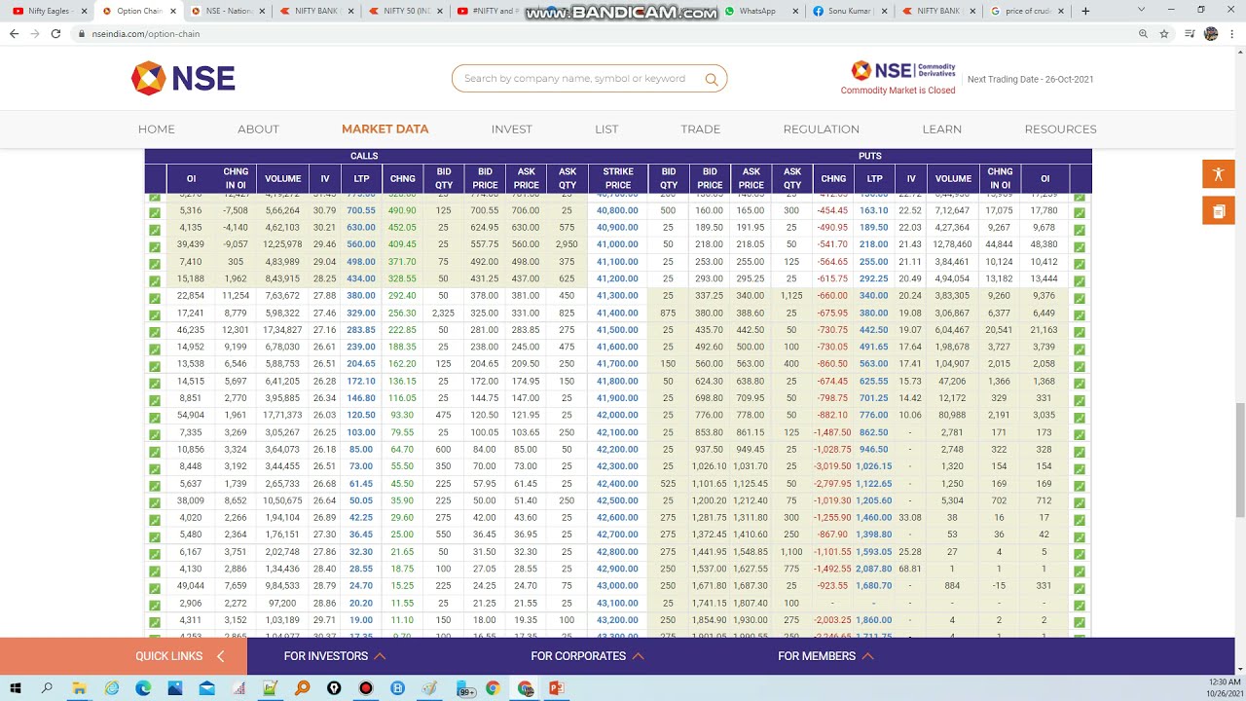Expand the FOR INVESTORS footer menu
Viewport: 1246px width, 701px height.
click(334, 656)
